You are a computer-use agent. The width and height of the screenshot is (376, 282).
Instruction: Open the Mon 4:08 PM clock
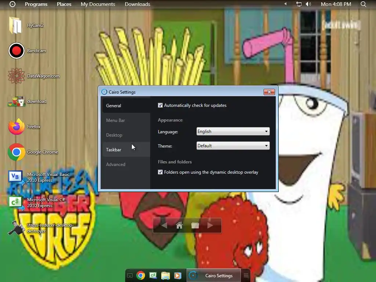pyautogui.click(x=336, y=4)
